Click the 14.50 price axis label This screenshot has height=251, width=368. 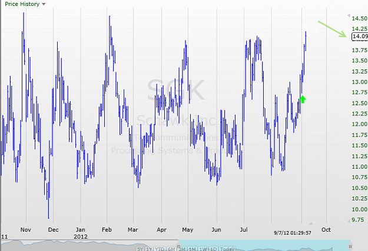tap(359, 18)
